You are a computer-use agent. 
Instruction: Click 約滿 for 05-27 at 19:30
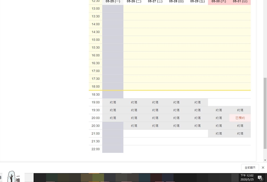coord(155,110)
